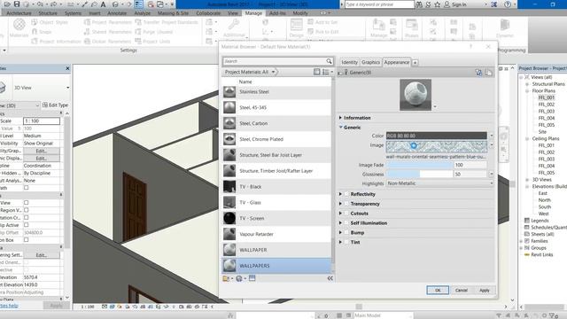Collapse the material editor with double chevron
This screenshot has height=319, width=567.
tap(330, 278)
